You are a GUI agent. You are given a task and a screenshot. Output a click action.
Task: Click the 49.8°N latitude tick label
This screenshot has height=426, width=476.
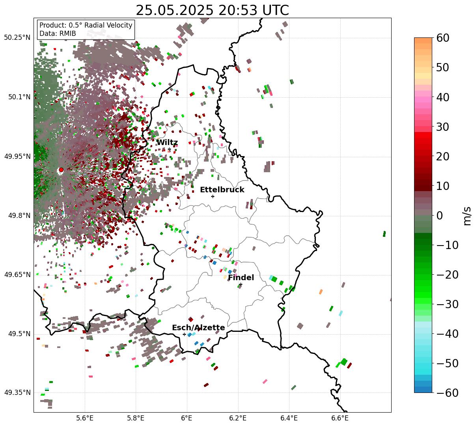19,216
